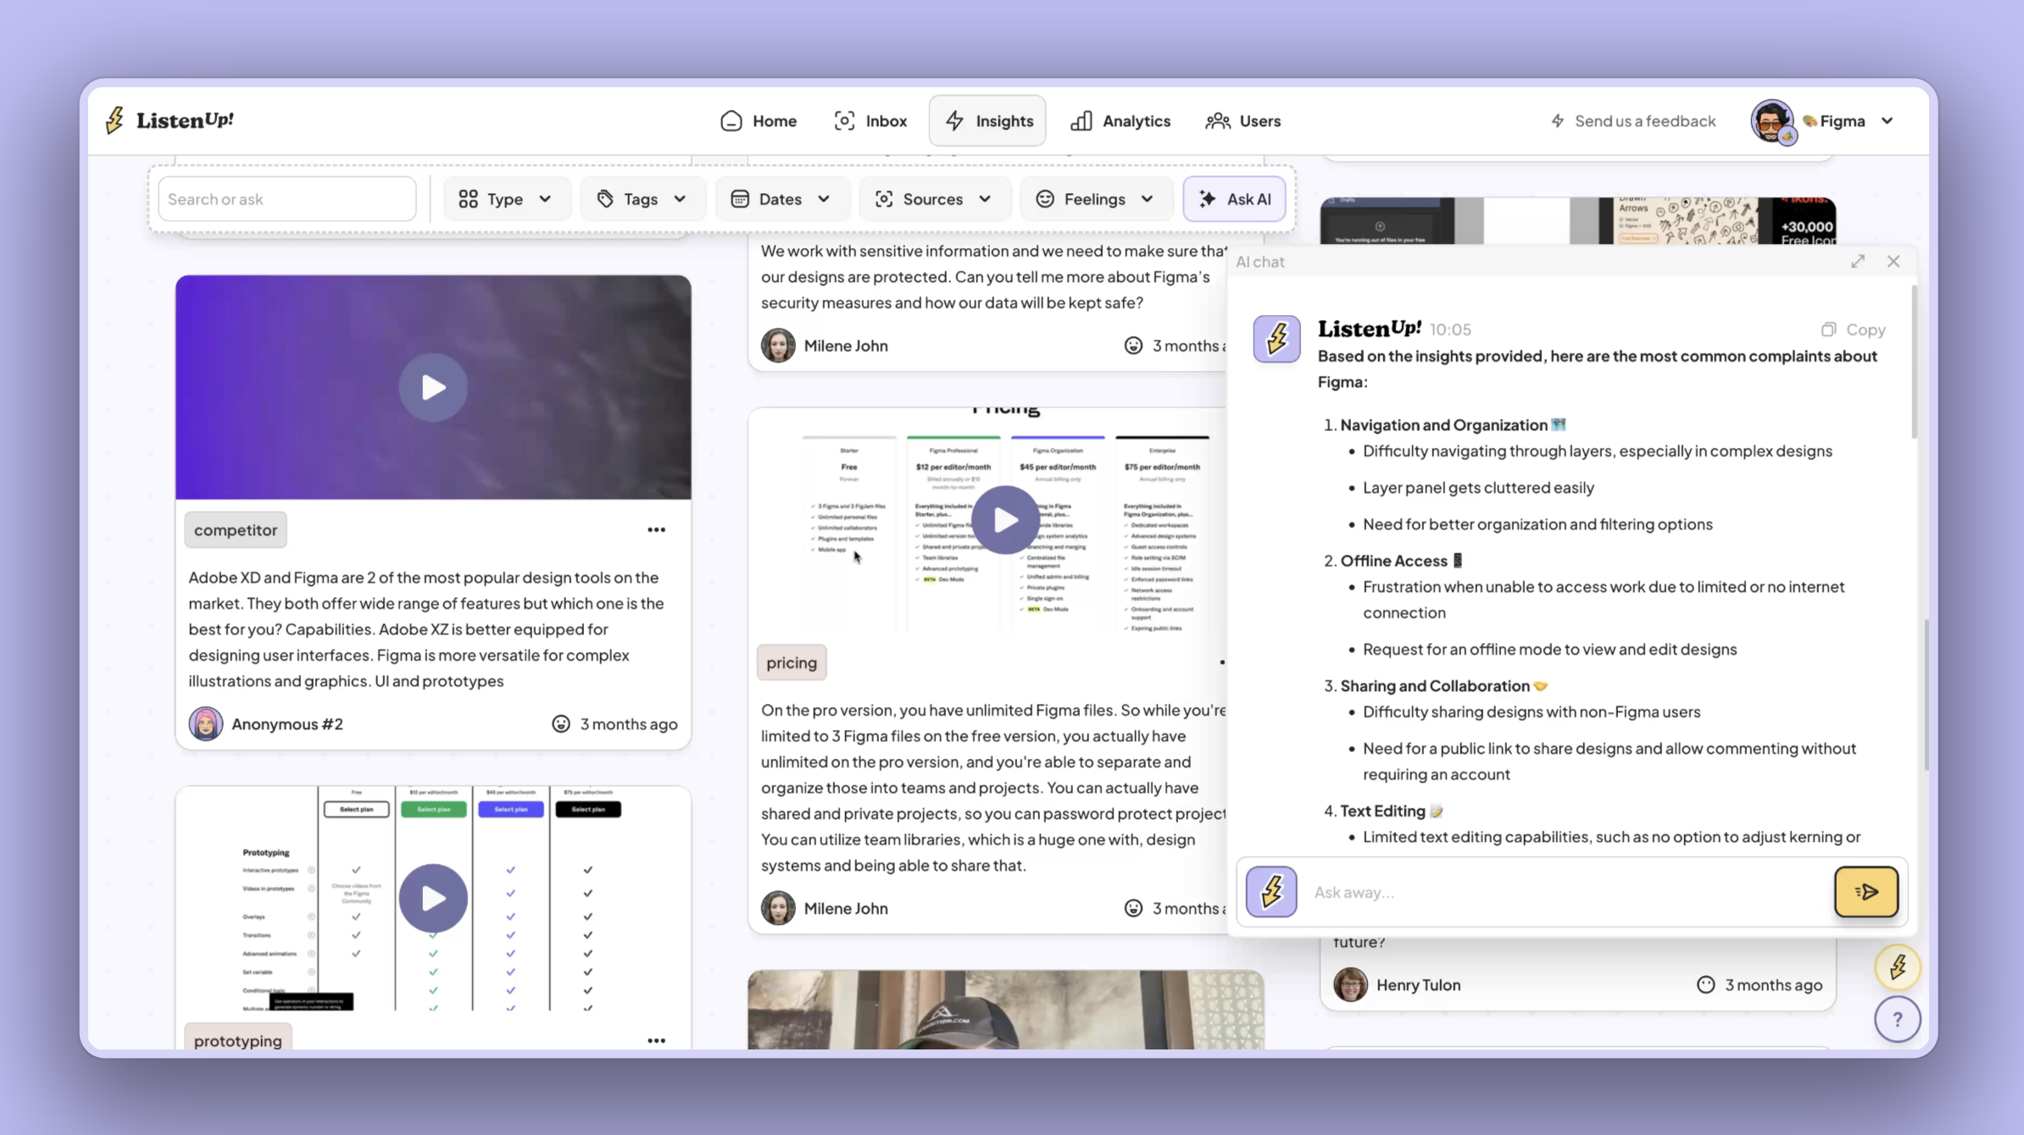This screenshot has height=1135, width=2024.
Task: Click the floating lightning bolt chat button
Action: (x=1897, y=967)
